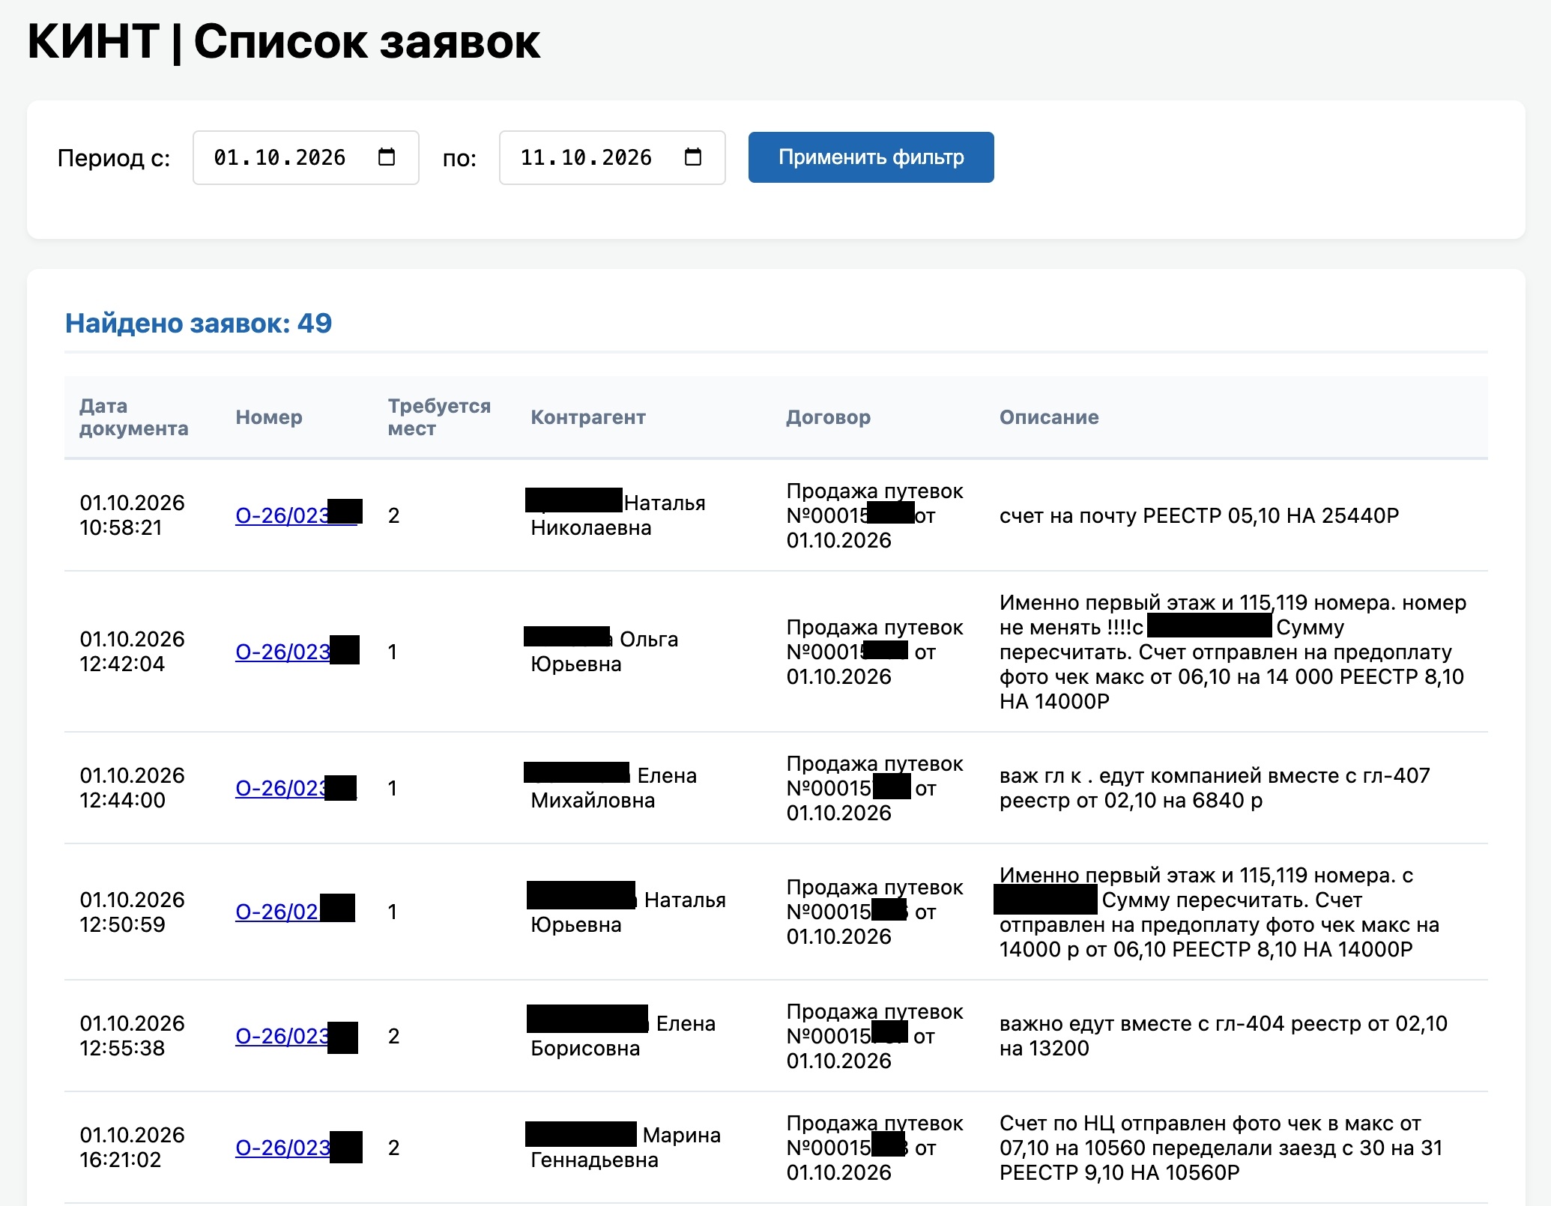Click description Счет по НЦ отправлен
This screenshot has height=1206, width=1551.
pyautogui.click(x=1221, y=1148)
